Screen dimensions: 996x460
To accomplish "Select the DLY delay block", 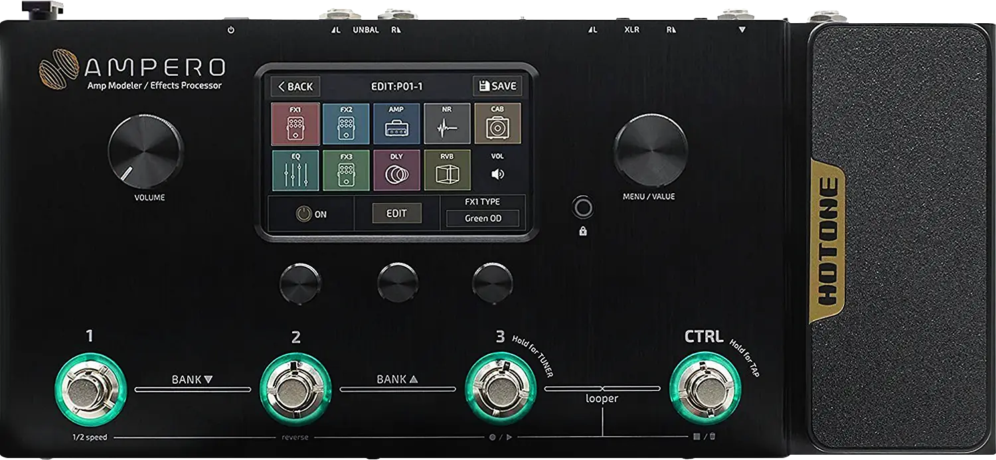I will tap(396, 170).
